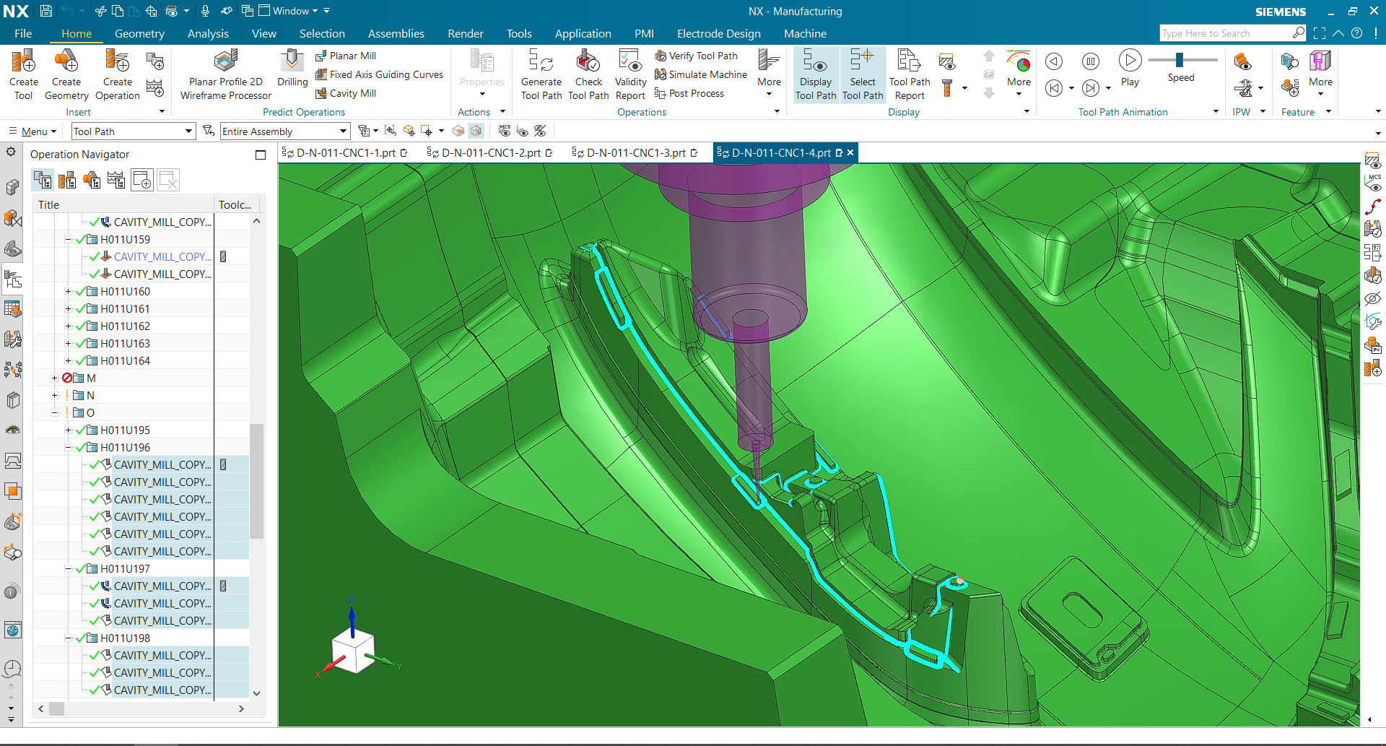Image resolution: width=1386 pixels, height=746 pixels.
Task: Open the Geometry ribbon tab
Action: (x=139, y=33)
